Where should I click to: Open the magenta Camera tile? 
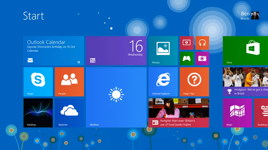coord(202,58)
